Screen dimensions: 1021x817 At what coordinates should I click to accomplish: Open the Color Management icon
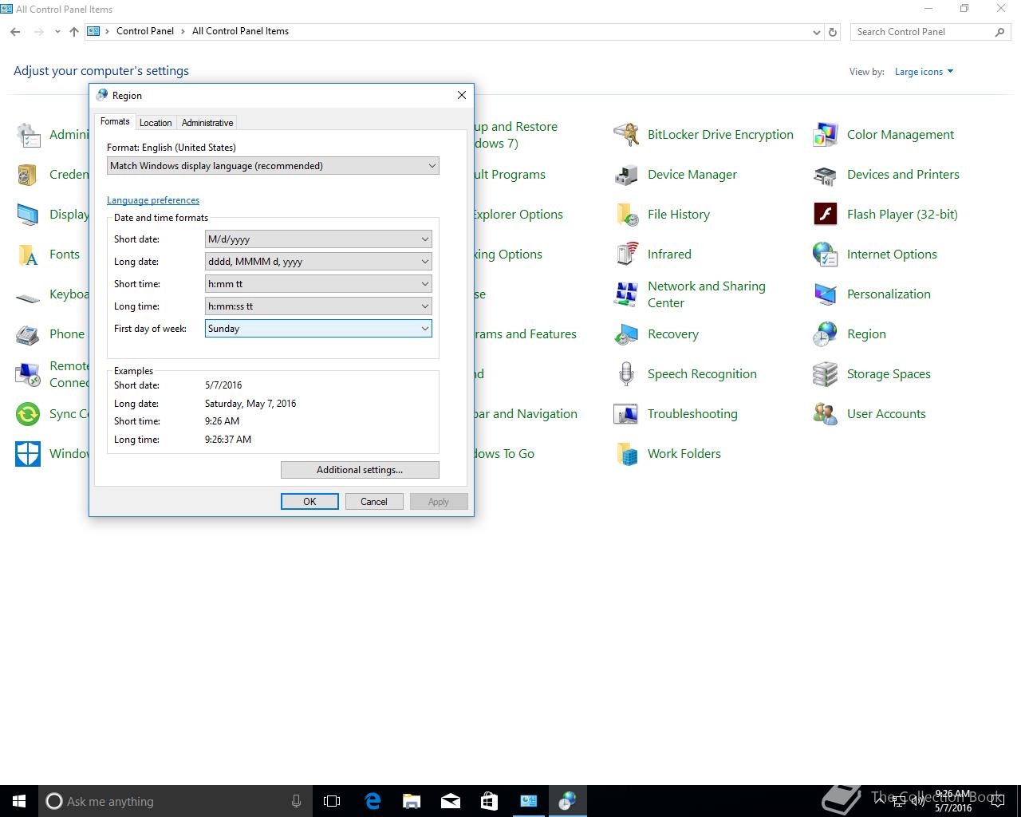tap(826, 135)
